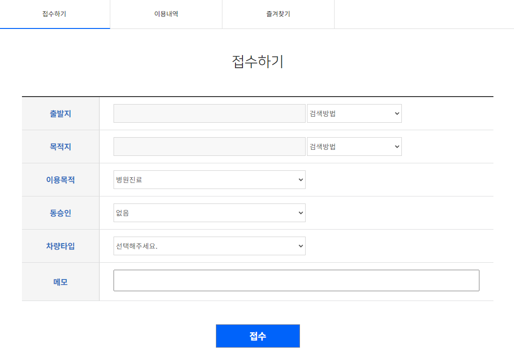Click the chevron on the 이용목적 selector

(301, 180)
